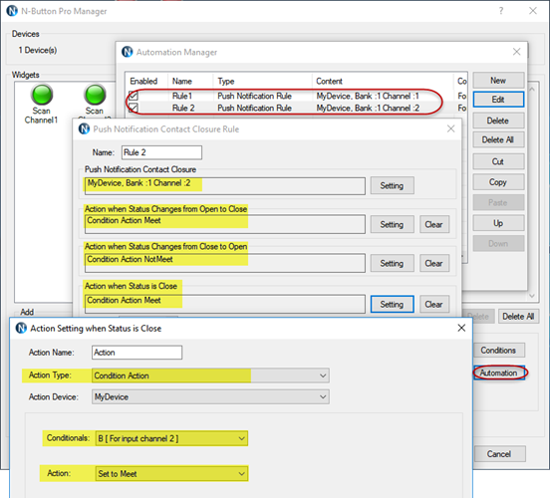Click Setting for Close to Open action

[393, 263]
